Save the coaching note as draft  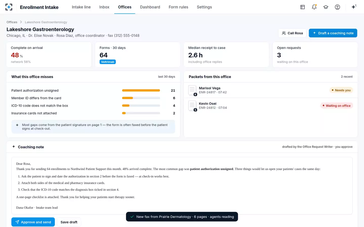tap(69, 222)
